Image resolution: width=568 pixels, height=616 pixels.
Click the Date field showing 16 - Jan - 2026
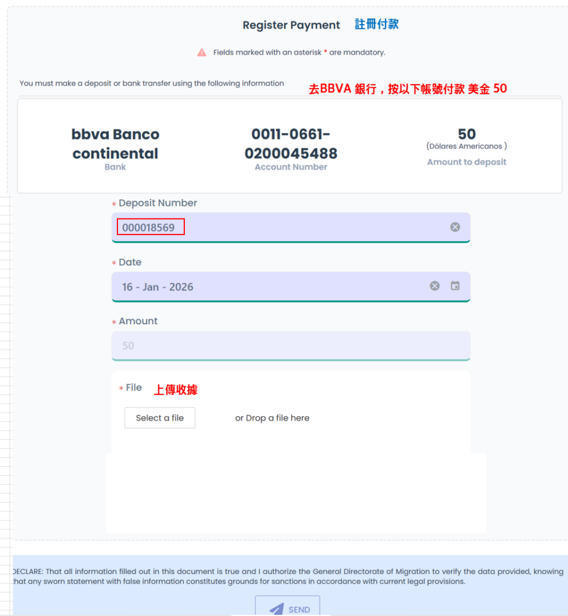tap(265, 287)
